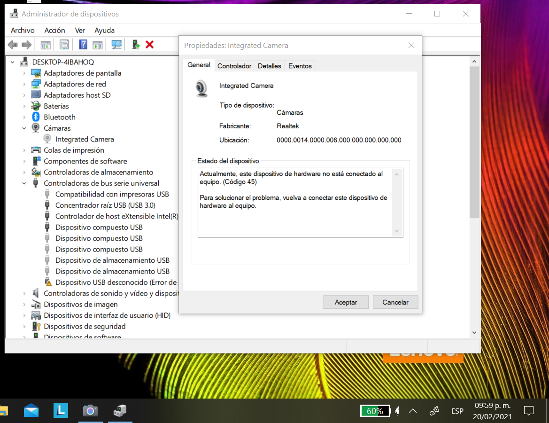This screenshot has width=549, height=423.
Task: Click the Device Manager taskbar icon
Action: pyautogui.click(x=120, y=410)
